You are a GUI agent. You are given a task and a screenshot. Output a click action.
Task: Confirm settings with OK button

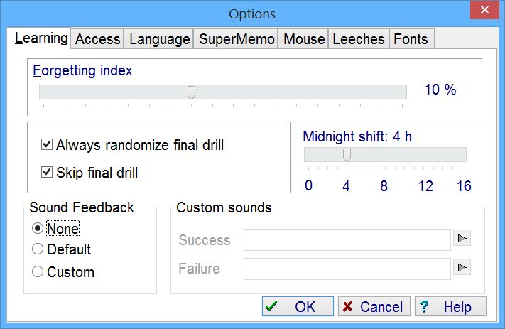tap(298, 307)
